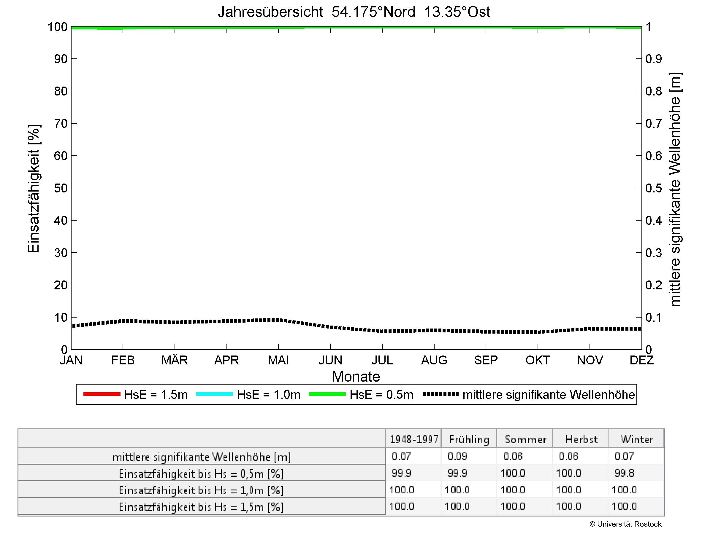Click the MAI month label on the x-axis
Image resolution: width=713 pixels, height=534 pixels.
pos(278,360)
